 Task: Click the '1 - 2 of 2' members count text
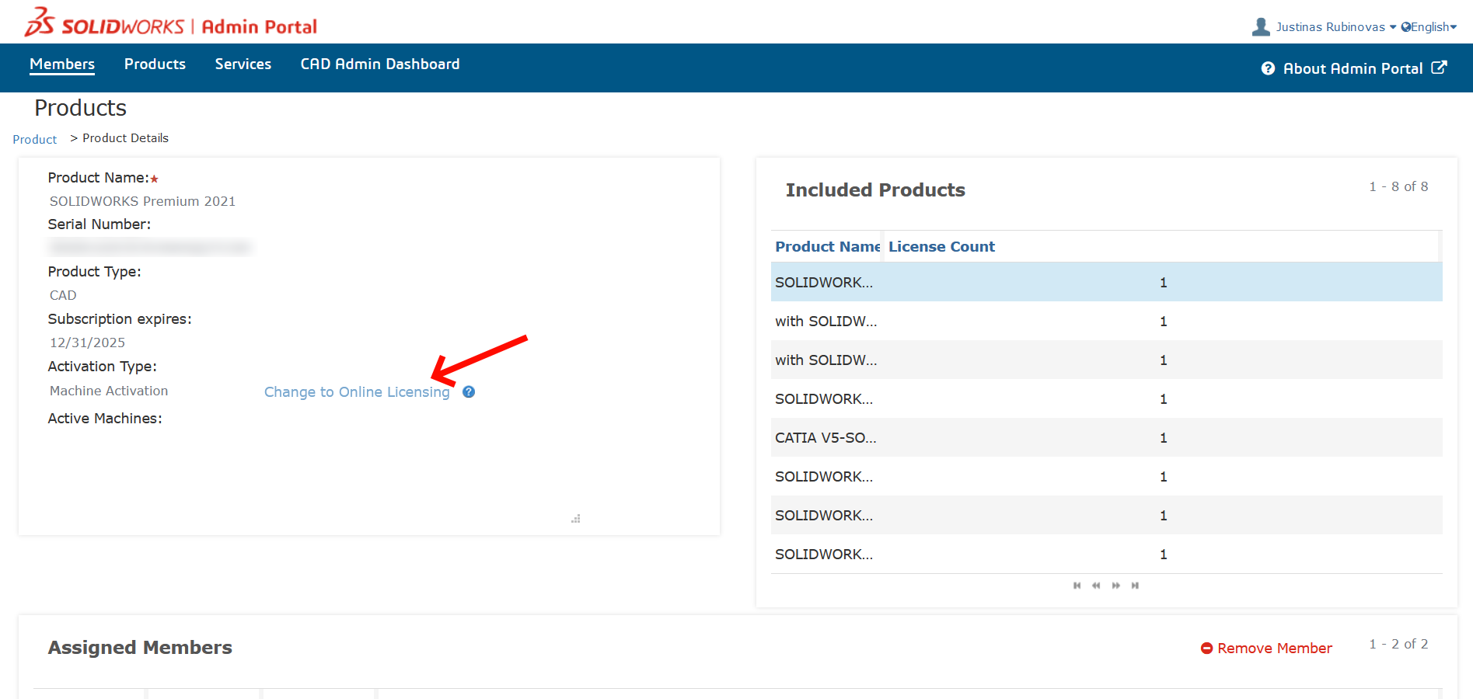pyautogui.click(x=1398, y=644)
